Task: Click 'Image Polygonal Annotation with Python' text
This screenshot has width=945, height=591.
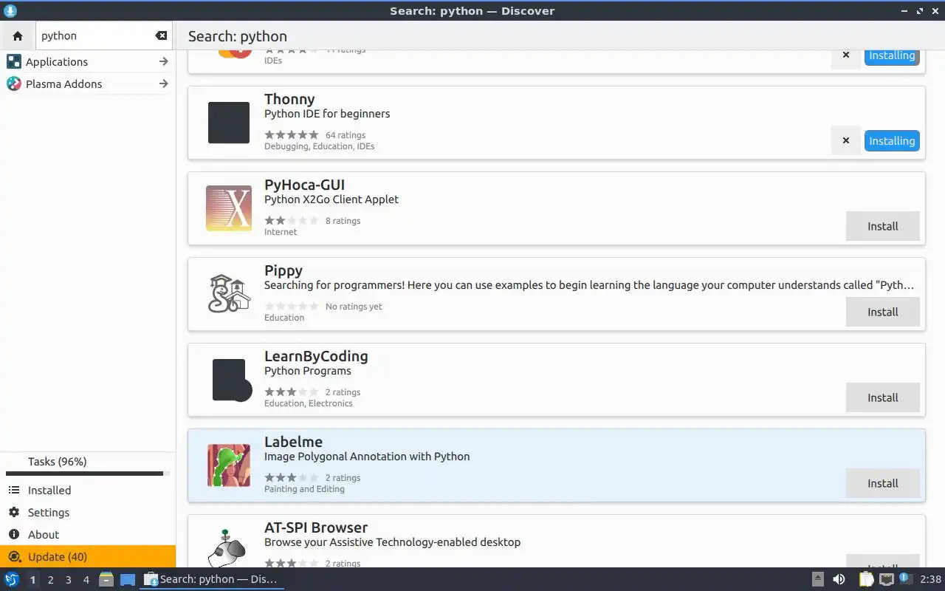Action: click(367, 457)
